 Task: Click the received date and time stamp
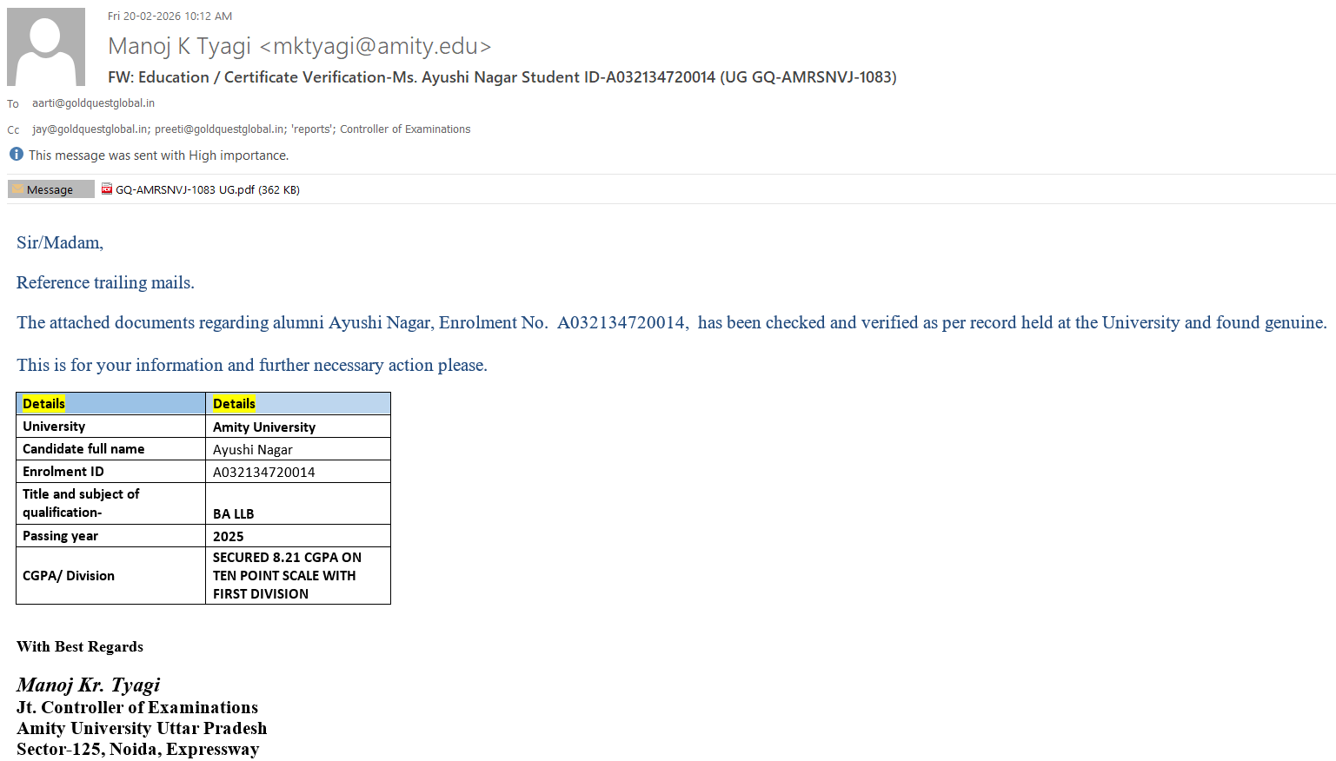pos(169,16)
